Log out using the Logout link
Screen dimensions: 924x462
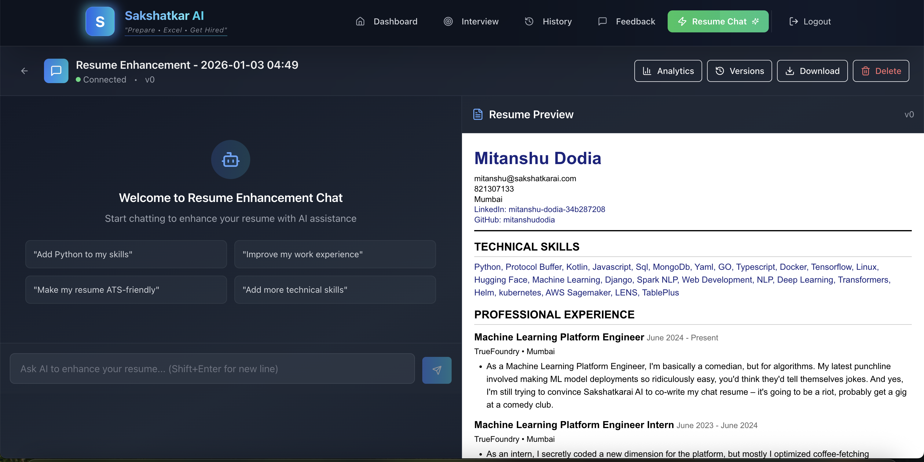(810, 21)
